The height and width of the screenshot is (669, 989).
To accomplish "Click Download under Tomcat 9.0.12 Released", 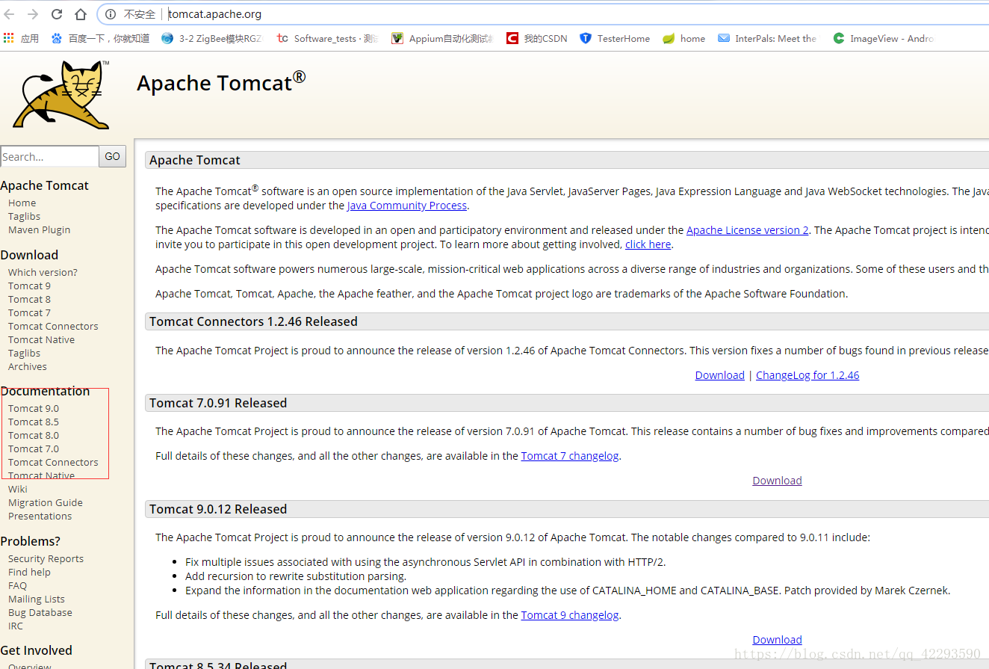I will tap(777, 639).
